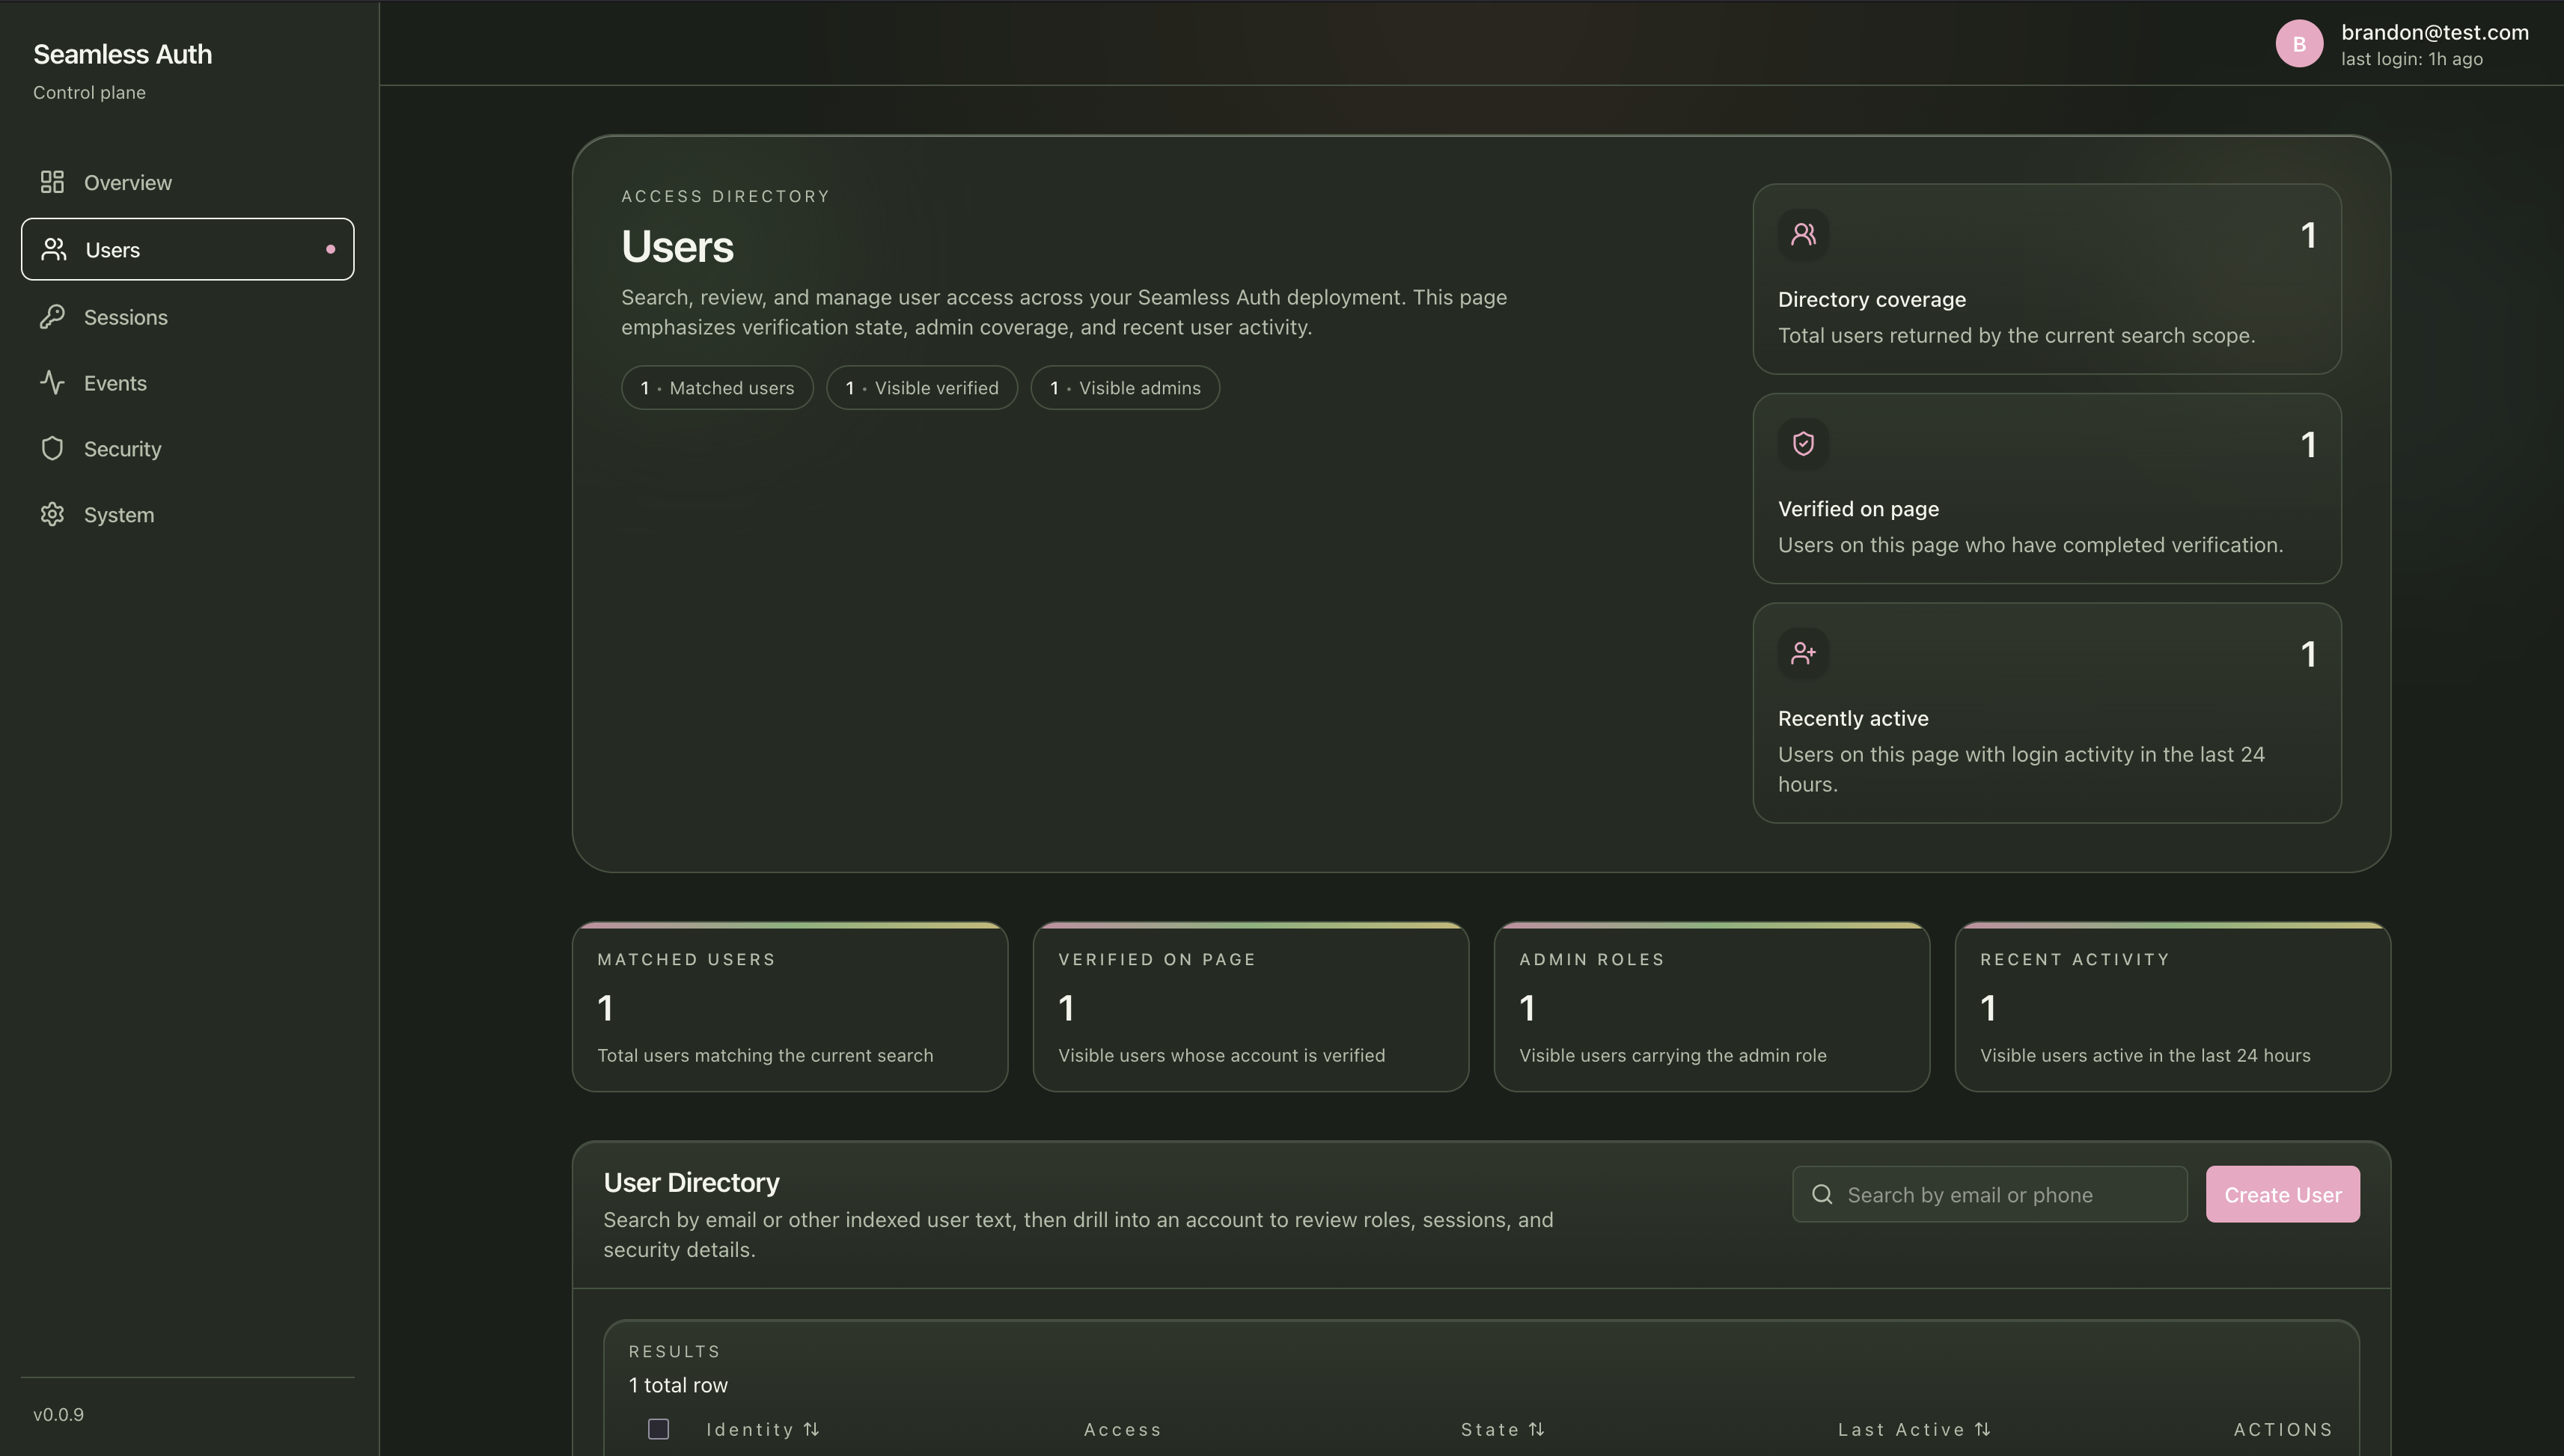
Task: Go to the Events page
Action: (x=187, y=382)
